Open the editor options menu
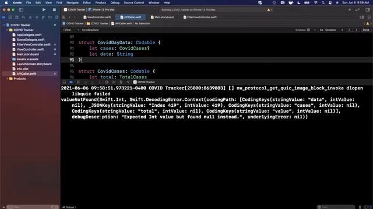Viewport: 373px width, 209px height. tap(361, 17)
